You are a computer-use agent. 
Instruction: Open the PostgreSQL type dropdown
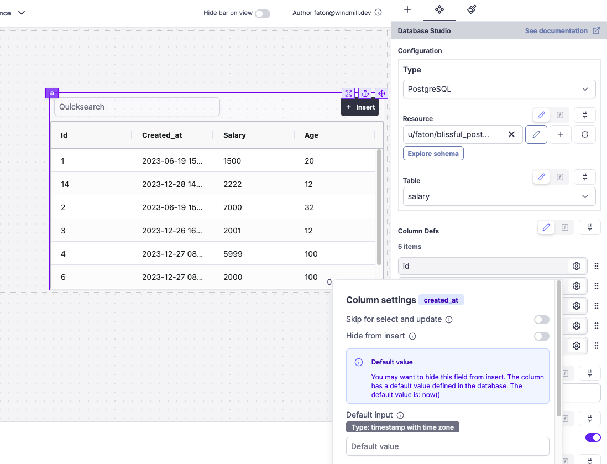tap(499, 89)
